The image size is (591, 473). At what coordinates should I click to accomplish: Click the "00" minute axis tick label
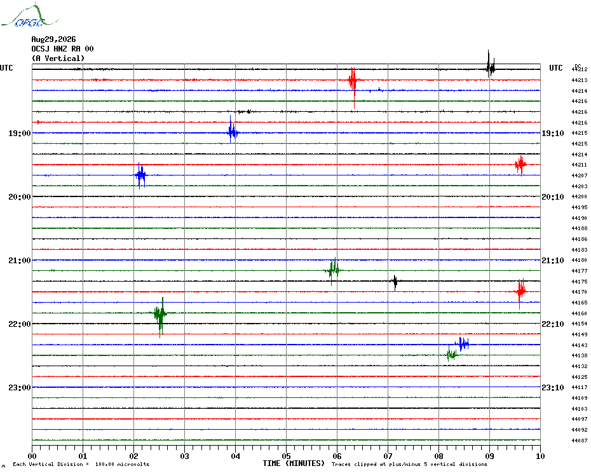click(32, 456)
